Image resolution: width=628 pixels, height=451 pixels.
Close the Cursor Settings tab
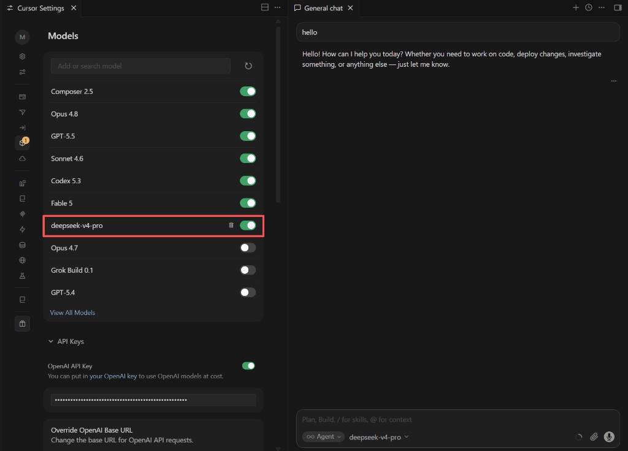point(74,8)
